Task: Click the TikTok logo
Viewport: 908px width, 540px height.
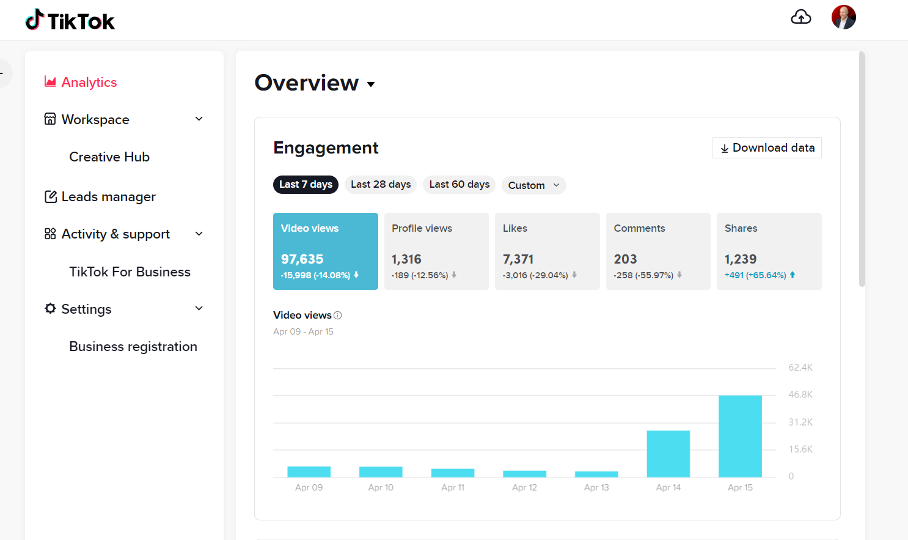Action: click(70, 20)
